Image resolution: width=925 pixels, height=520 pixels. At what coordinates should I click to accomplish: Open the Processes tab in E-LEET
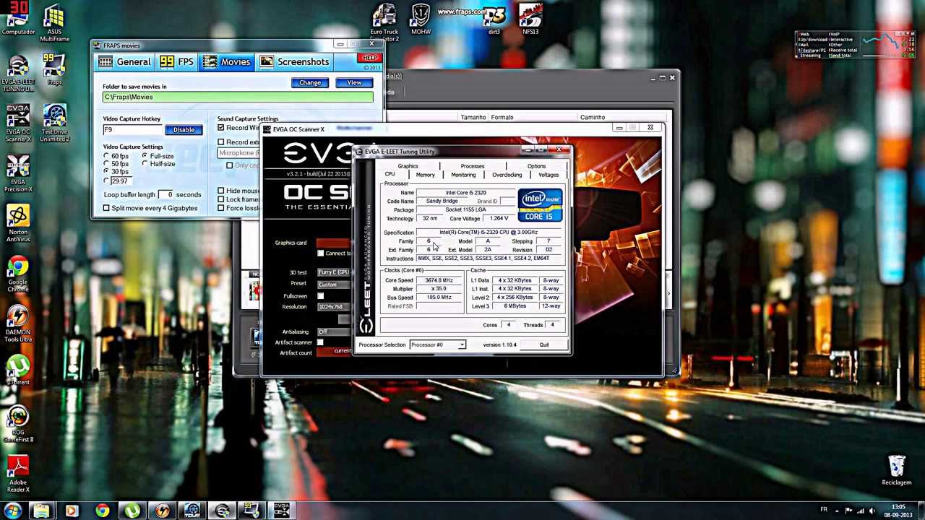(x=473, y=166)
